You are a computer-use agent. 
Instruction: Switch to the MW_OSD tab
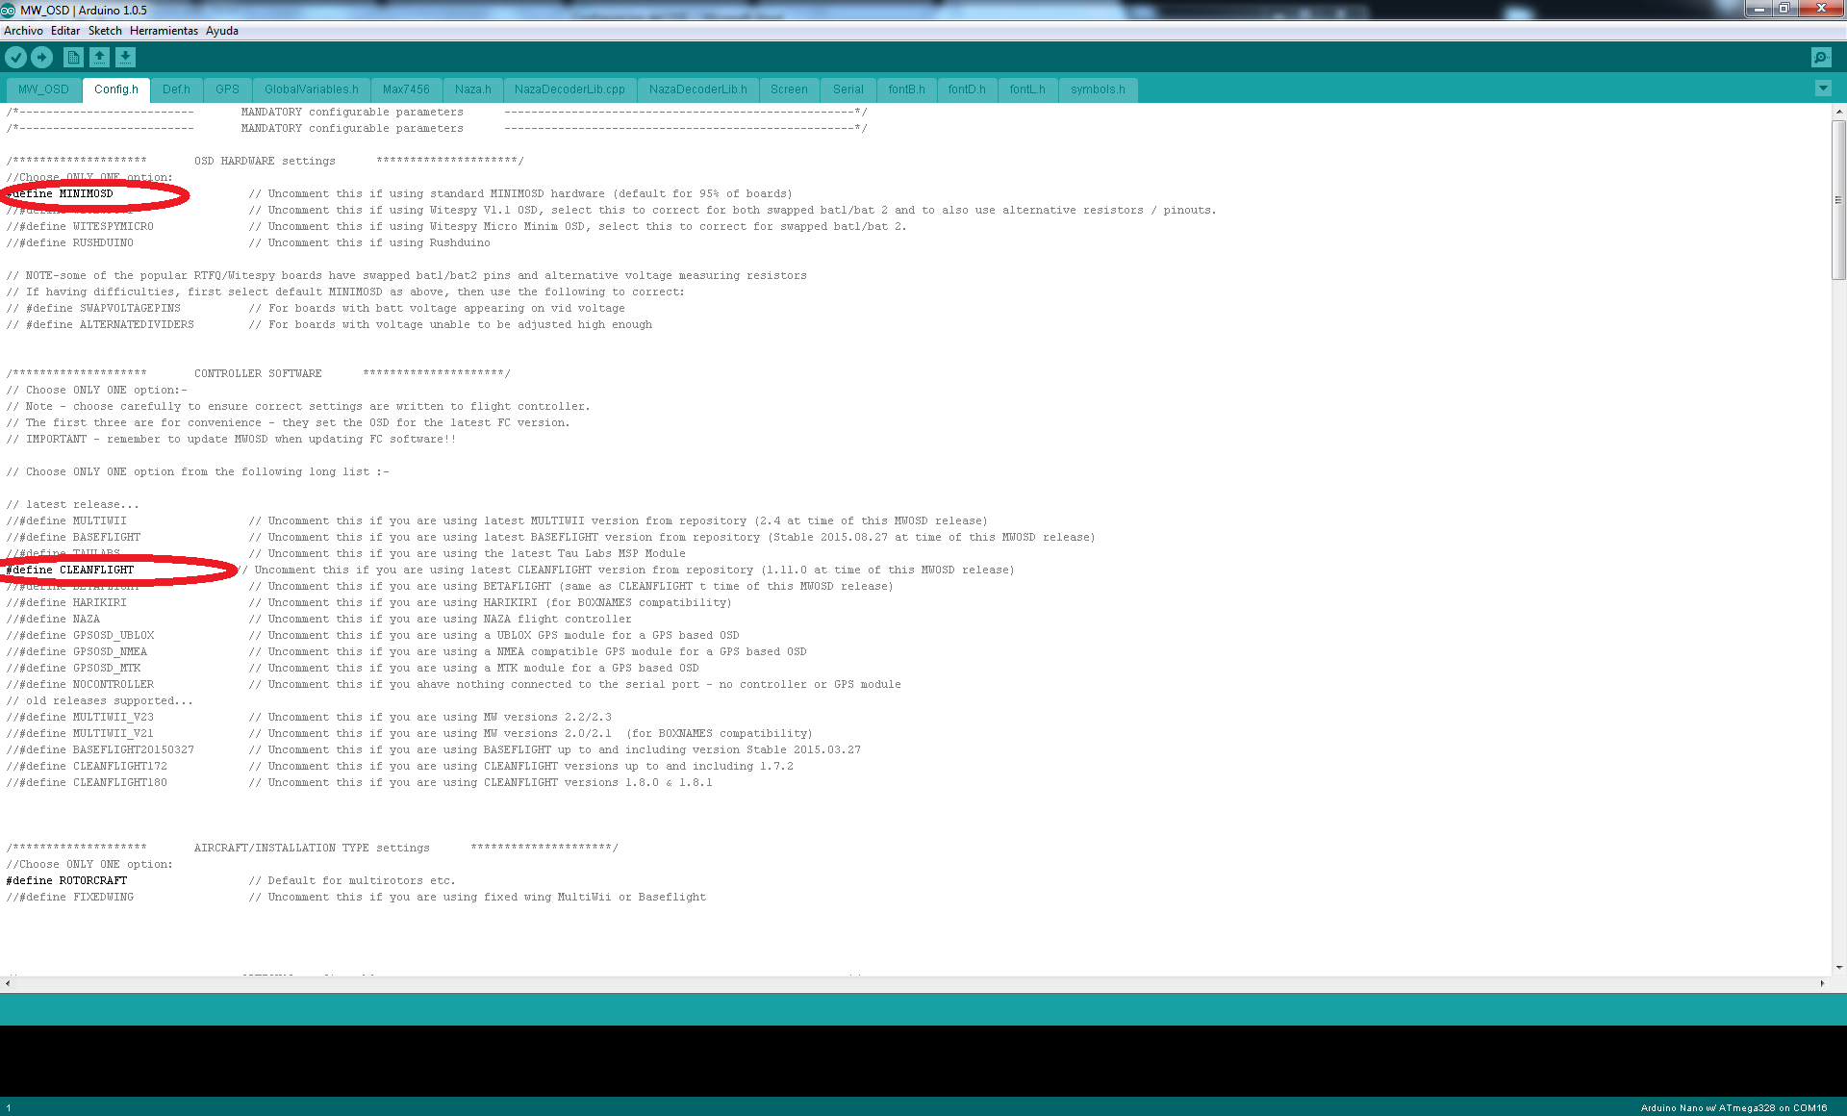[43, 89]
